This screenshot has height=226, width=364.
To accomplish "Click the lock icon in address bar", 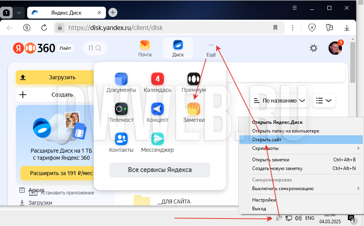I will coord(59,28).
